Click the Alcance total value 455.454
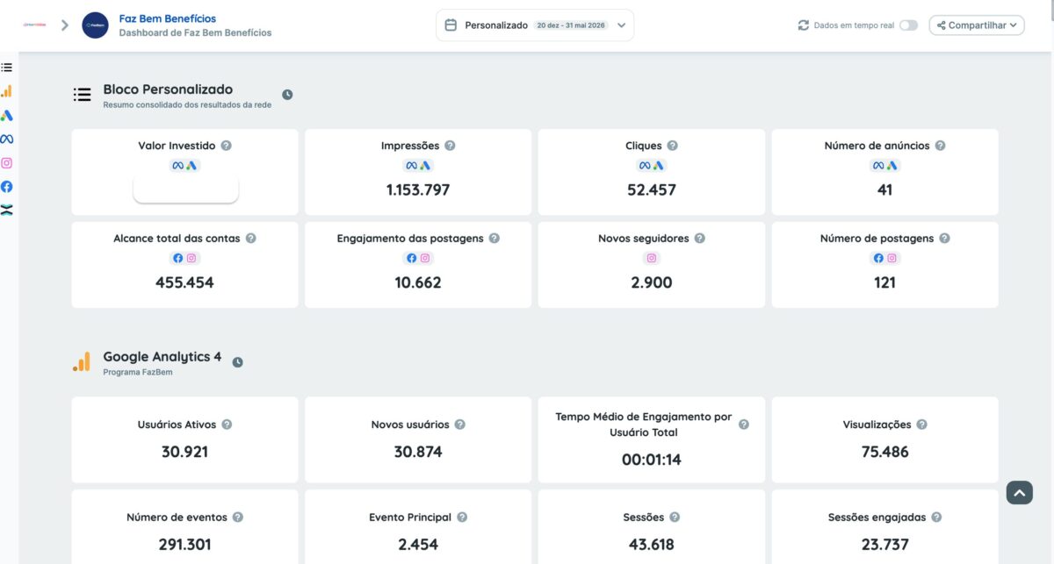The width and height of the screenshot is (1054, 564). 184,282
